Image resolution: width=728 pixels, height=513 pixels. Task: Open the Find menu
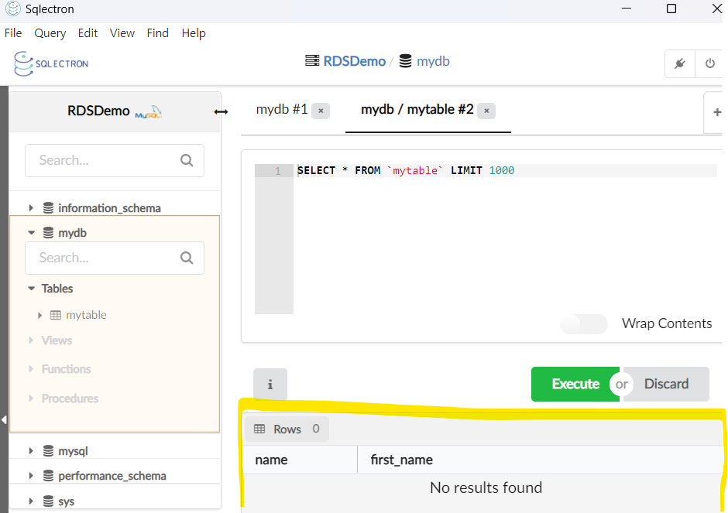tap(158, 33)
